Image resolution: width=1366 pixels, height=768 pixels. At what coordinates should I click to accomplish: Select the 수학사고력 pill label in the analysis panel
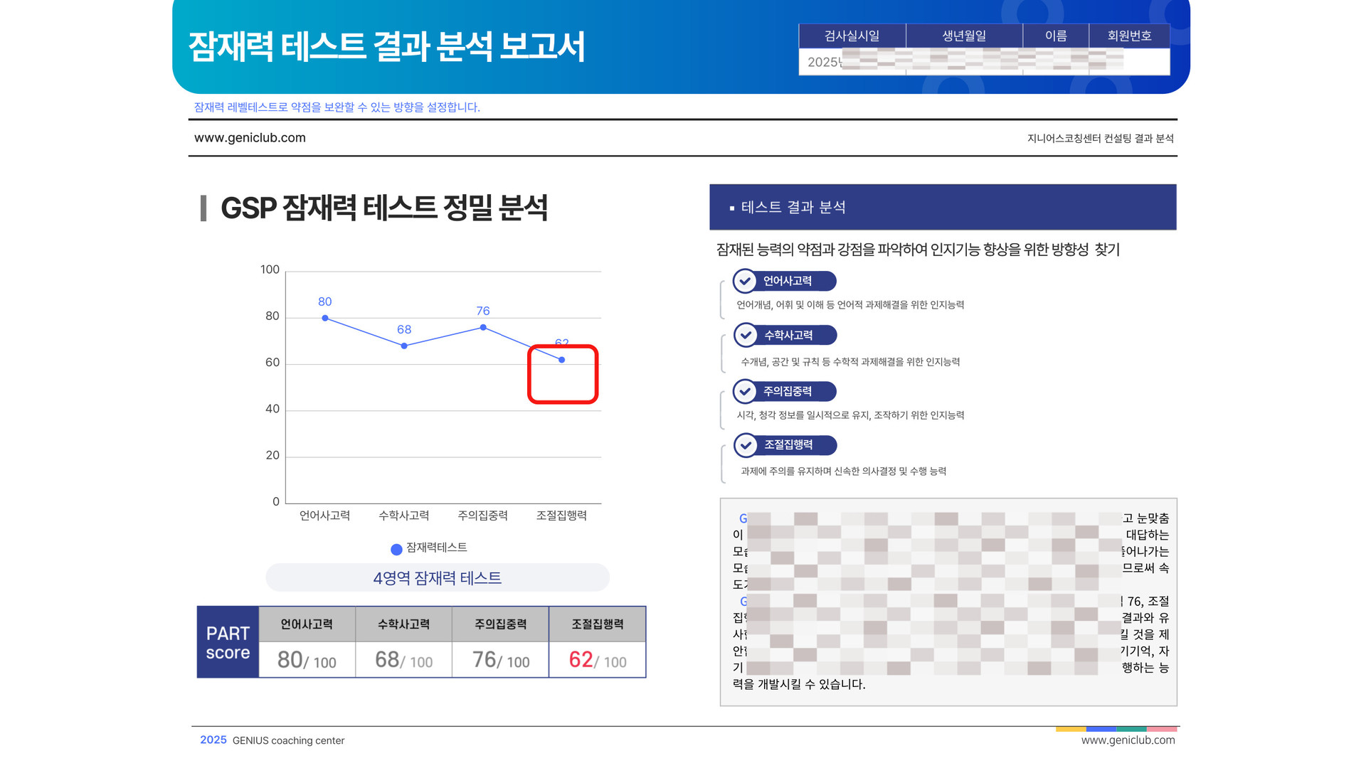pyautogui.click(x=788, y=335)
